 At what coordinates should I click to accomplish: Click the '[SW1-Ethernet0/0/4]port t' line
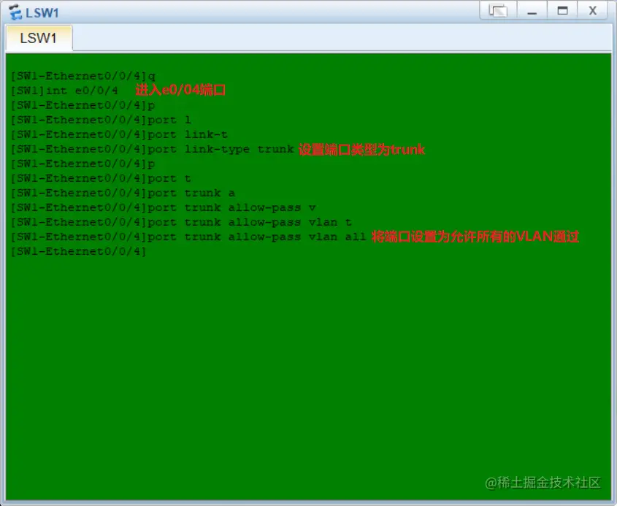point(101,179)
